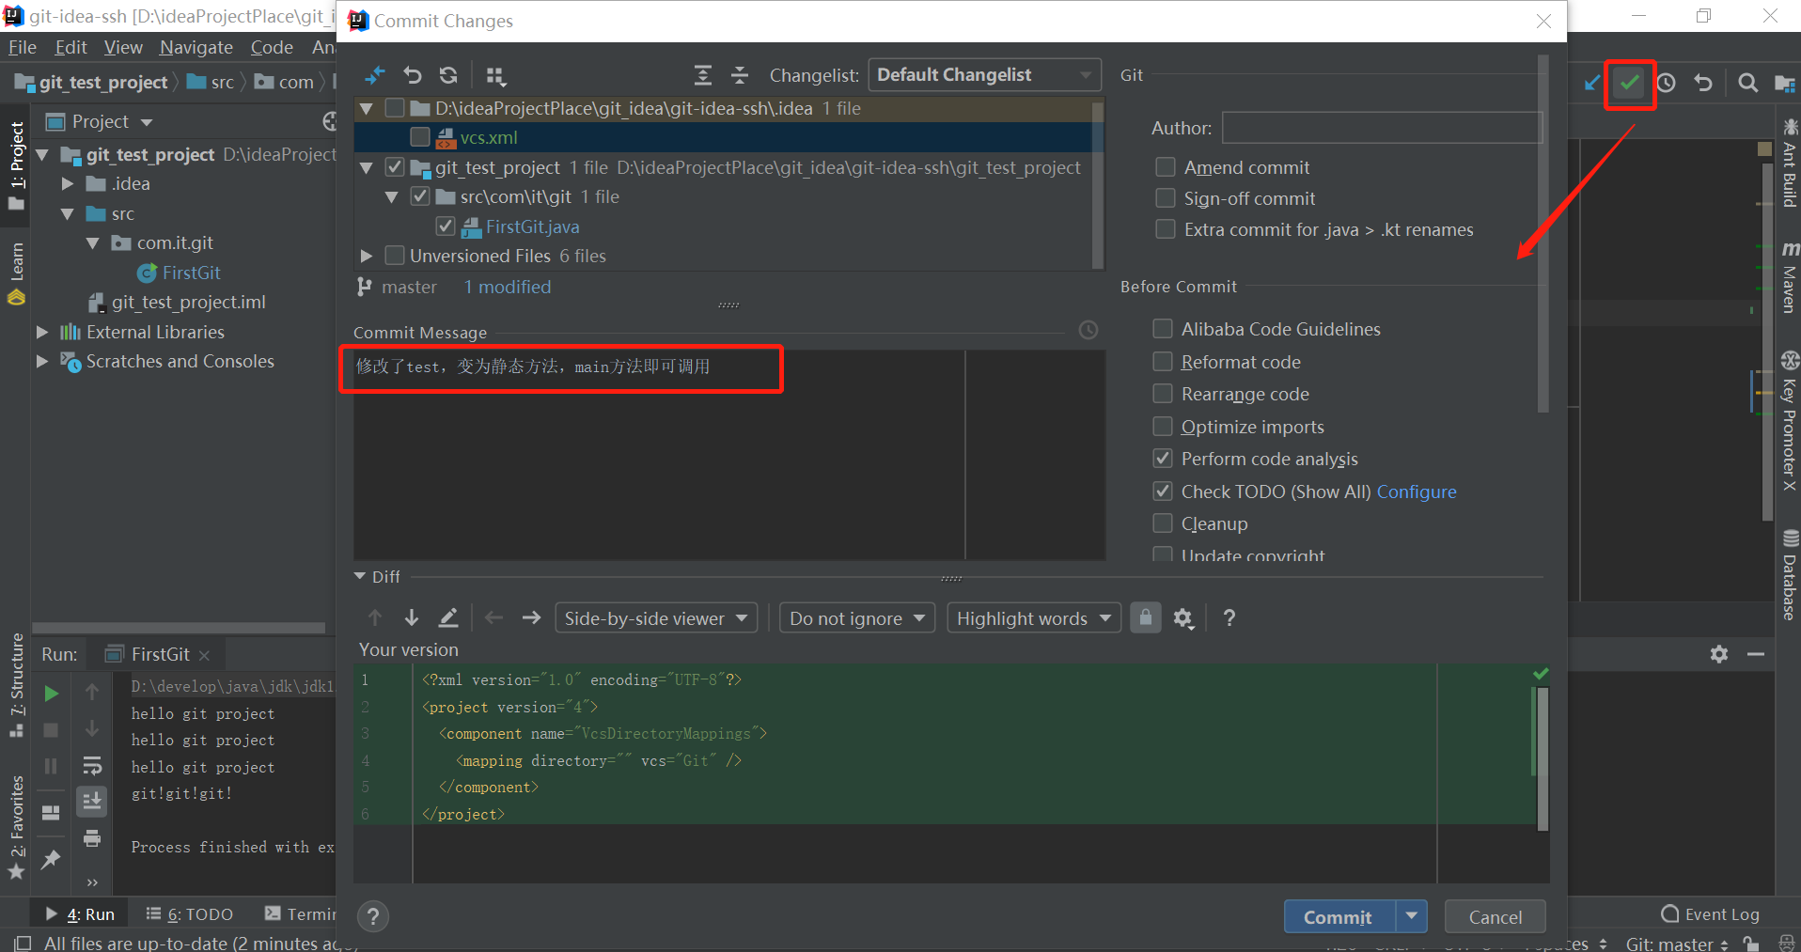Check the Unversioned Files checkbox
This screenshot has width=1801, height=952.
(x=395, y=256)
